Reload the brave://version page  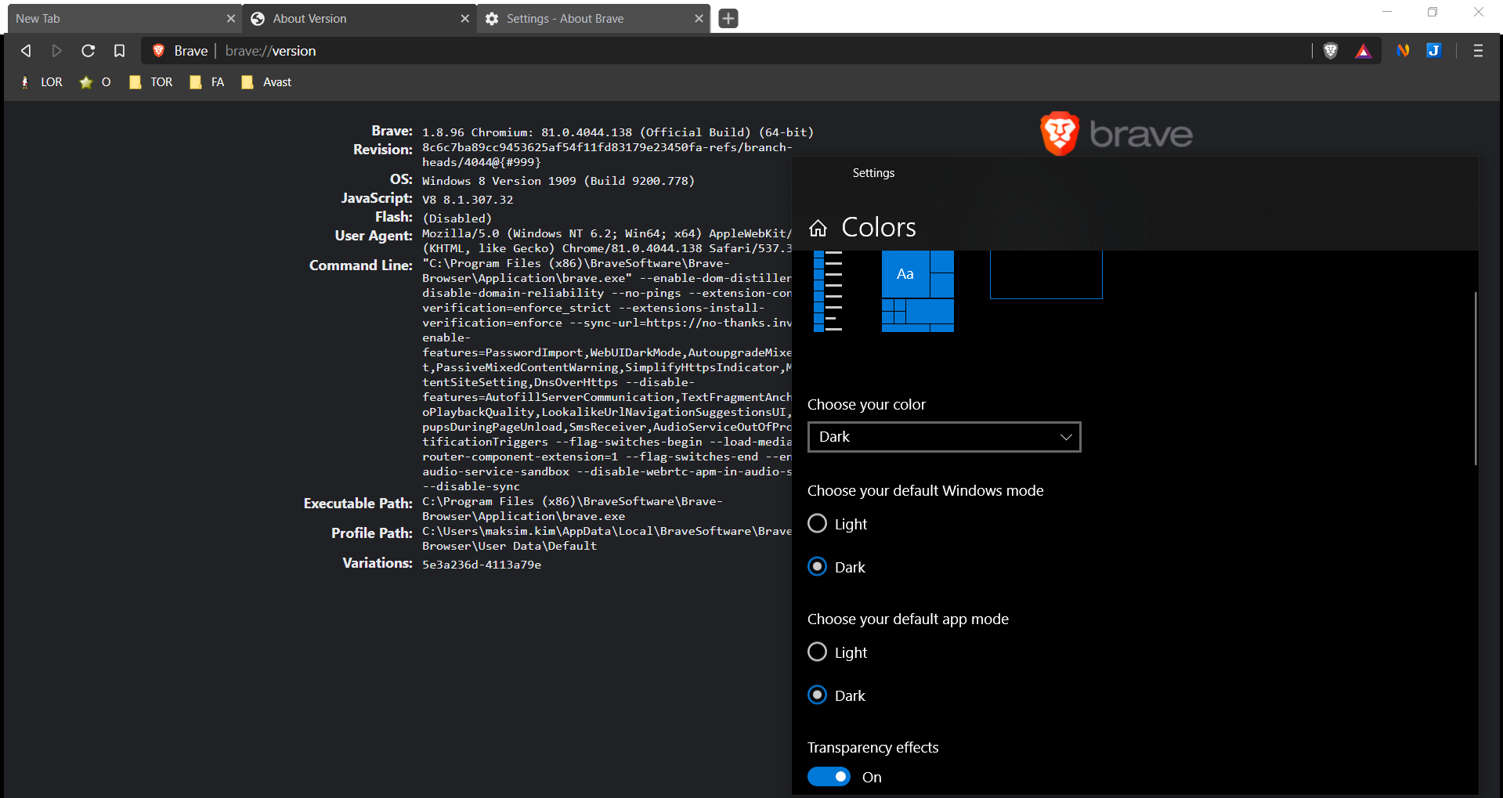point(88,51)
